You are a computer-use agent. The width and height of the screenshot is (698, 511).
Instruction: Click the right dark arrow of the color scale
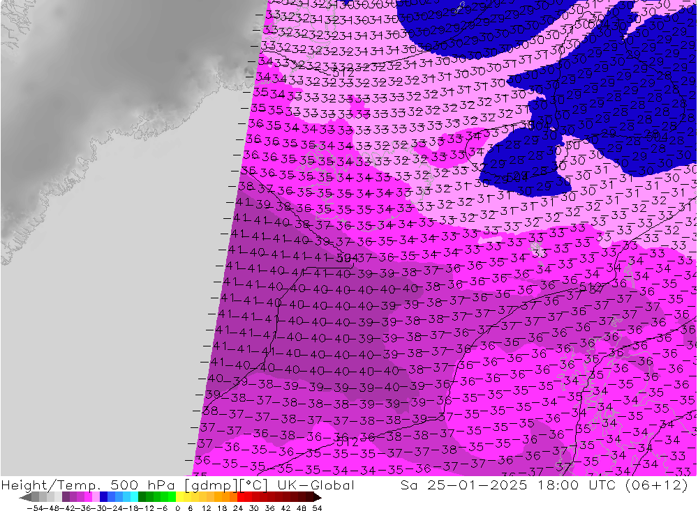click(x=318, y=497)
